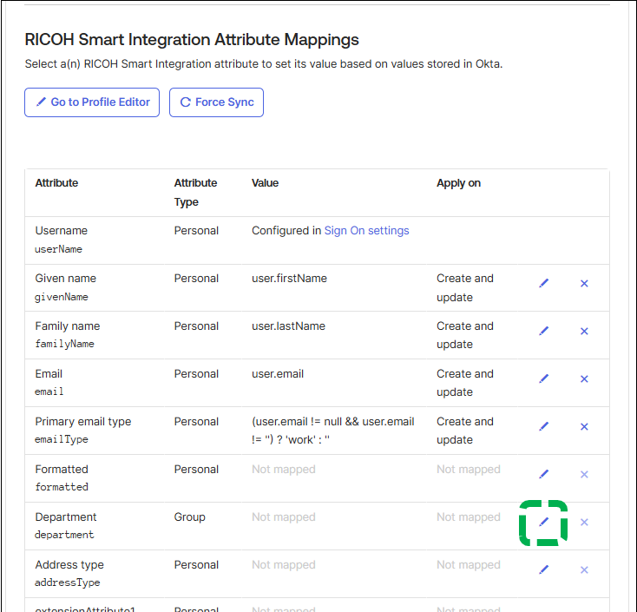Edit the Email attribute mapping
The width and height of the screenshot is (637, 612).
click(x=544, y=378)
